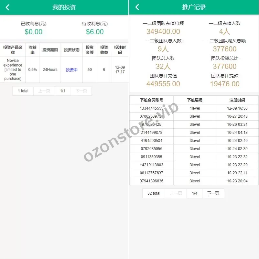259x259 pixels.
Task: Click 下一页 below the 我的投资 table
Action: click(x=81, y=91)
